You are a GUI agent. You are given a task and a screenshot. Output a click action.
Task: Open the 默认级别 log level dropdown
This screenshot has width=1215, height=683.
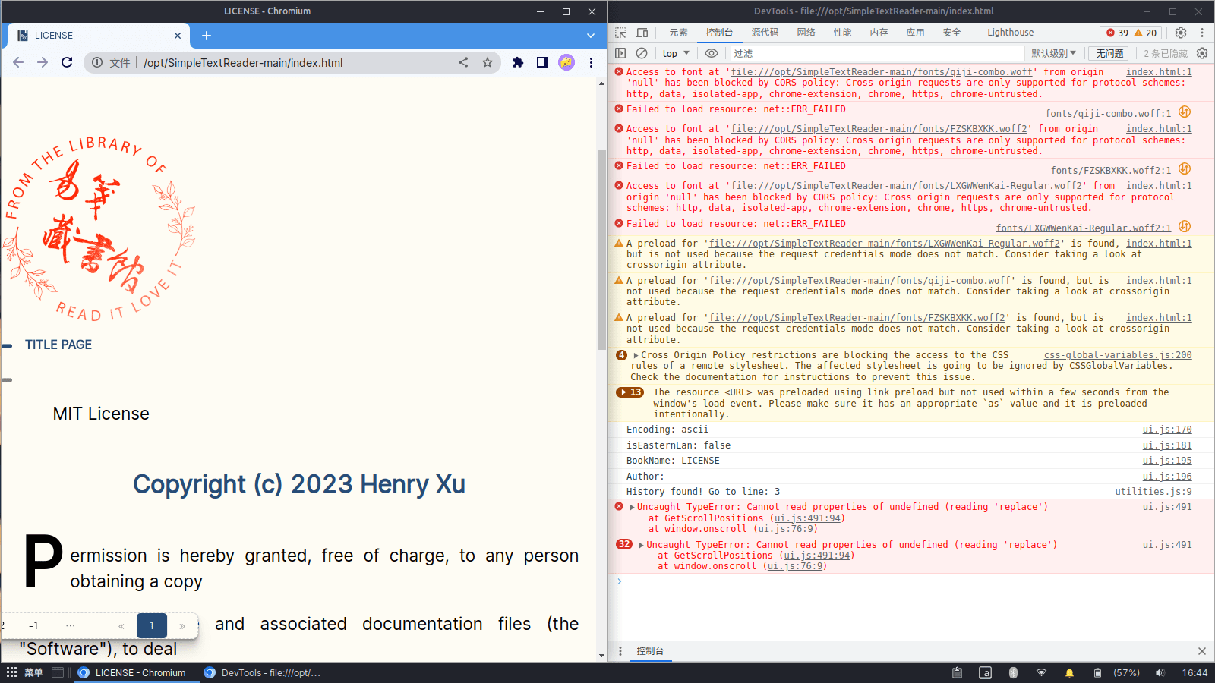pos(1053,53)
